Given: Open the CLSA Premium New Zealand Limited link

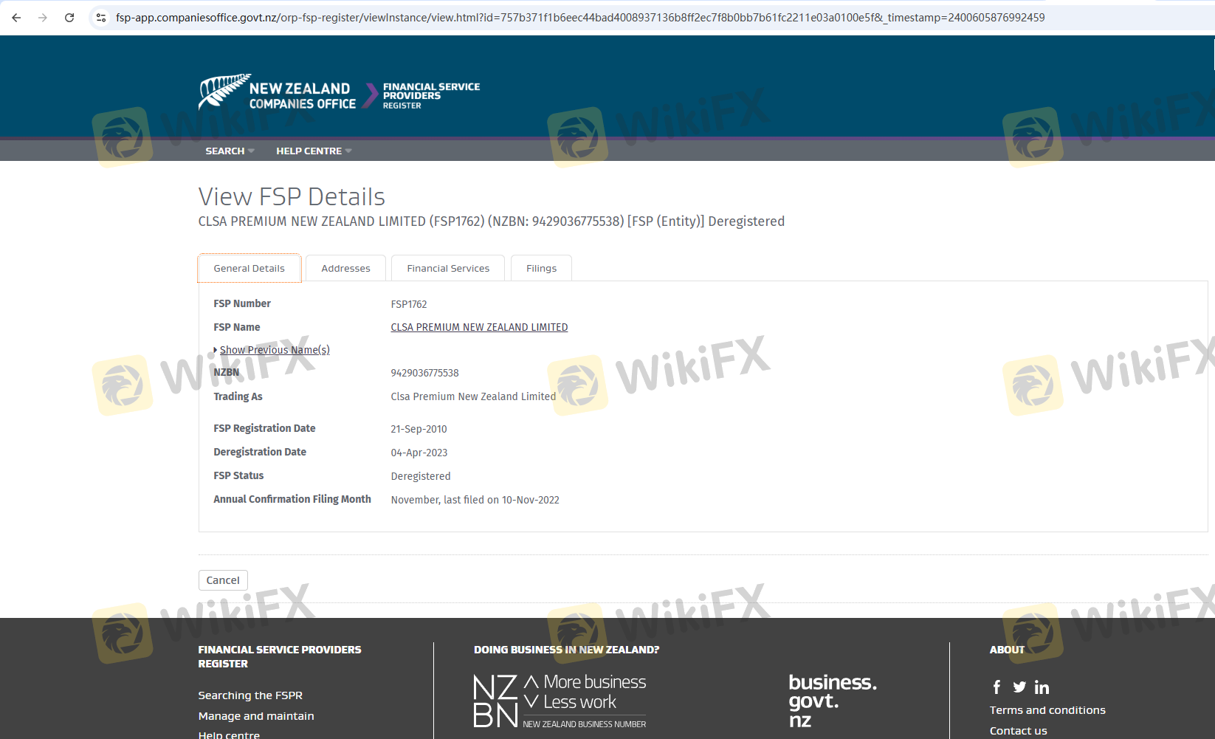Looking at the screenshot, I should coord(479,327).
